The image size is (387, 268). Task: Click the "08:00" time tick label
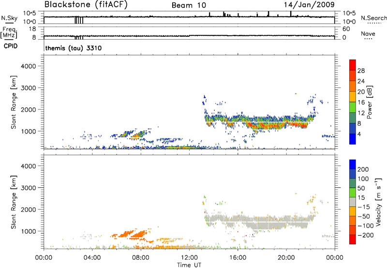(140, 258)
